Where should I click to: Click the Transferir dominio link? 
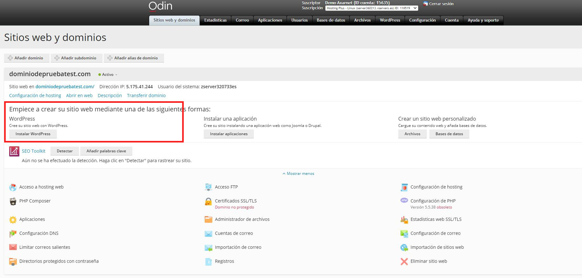click(x=146, y=96)
